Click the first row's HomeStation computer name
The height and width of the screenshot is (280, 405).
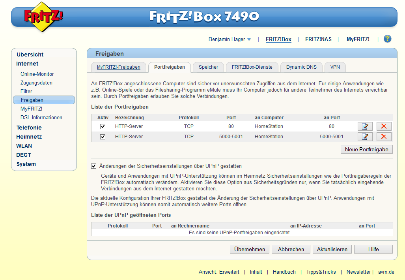pos(269,126)
